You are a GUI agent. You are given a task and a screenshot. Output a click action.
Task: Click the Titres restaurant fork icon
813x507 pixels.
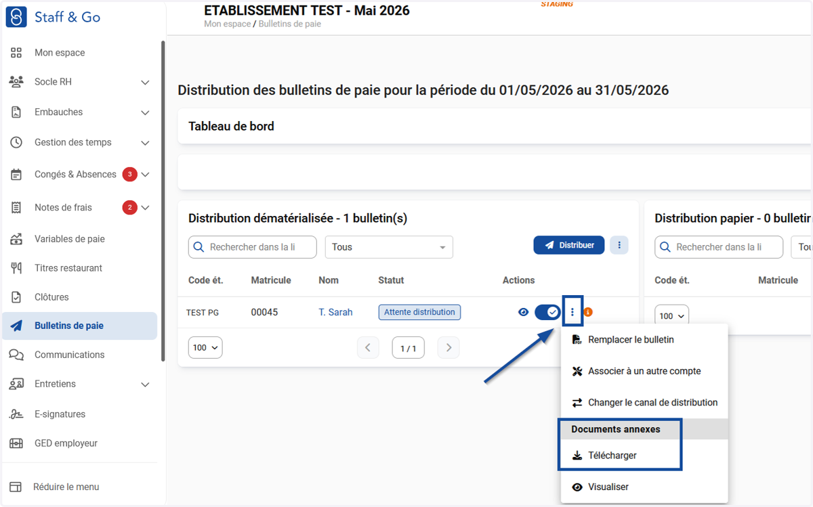coord(16,268)
